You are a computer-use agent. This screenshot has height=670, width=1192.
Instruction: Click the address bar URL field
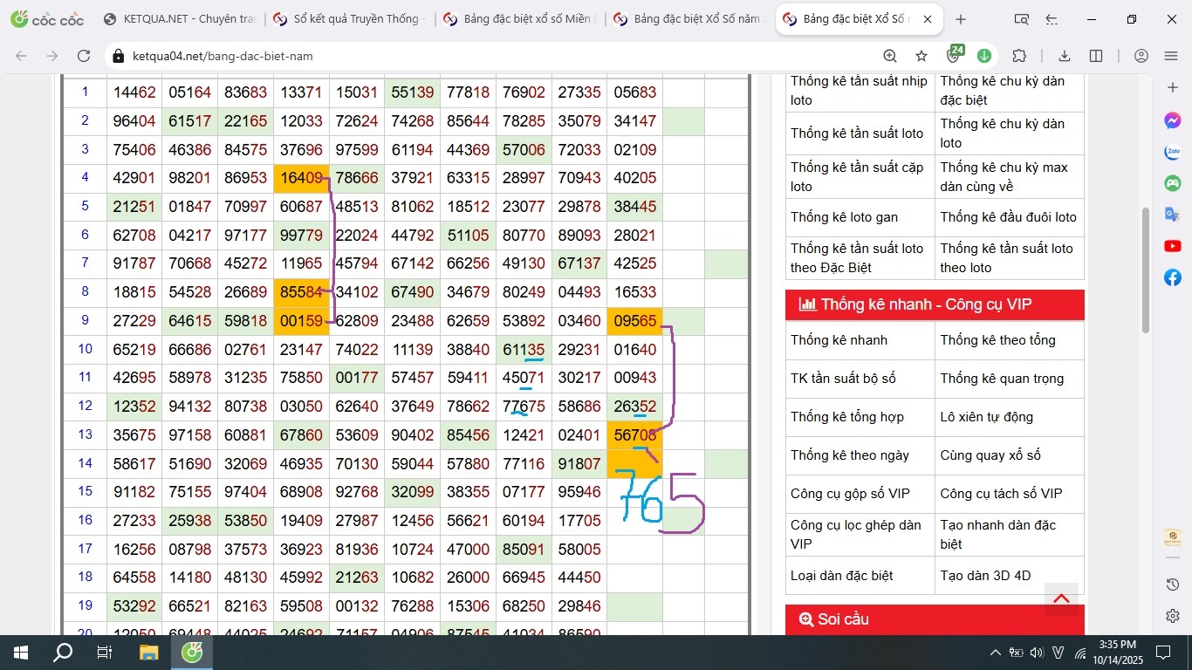[489, 56]
